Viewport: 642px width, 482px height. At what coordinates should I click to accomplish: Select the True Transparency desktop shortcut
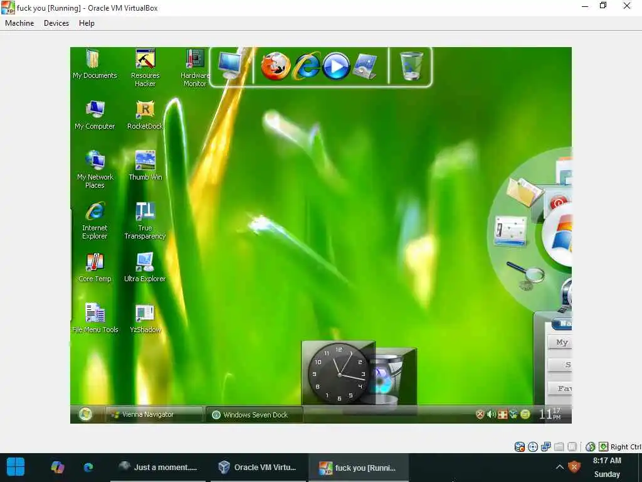point(145,220)
